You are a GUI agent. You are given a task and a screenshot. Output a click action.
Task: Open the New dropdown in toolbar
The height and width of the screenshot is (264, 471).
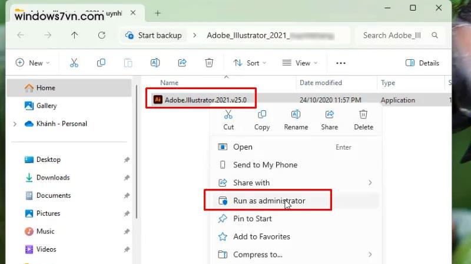[x=33, y=63]
